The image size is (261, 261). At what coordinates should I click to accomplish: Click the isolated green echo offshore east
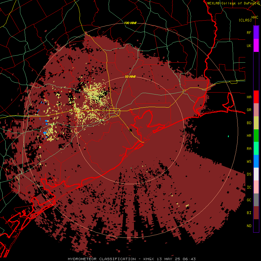coord(228,136)
